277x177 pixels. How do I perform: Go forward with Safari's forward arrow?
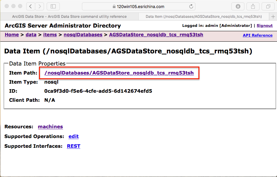click(40, 6)
